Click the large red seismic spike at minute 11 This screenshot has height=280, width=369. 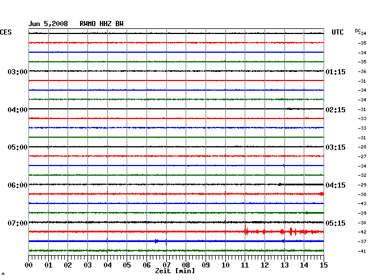246,230
